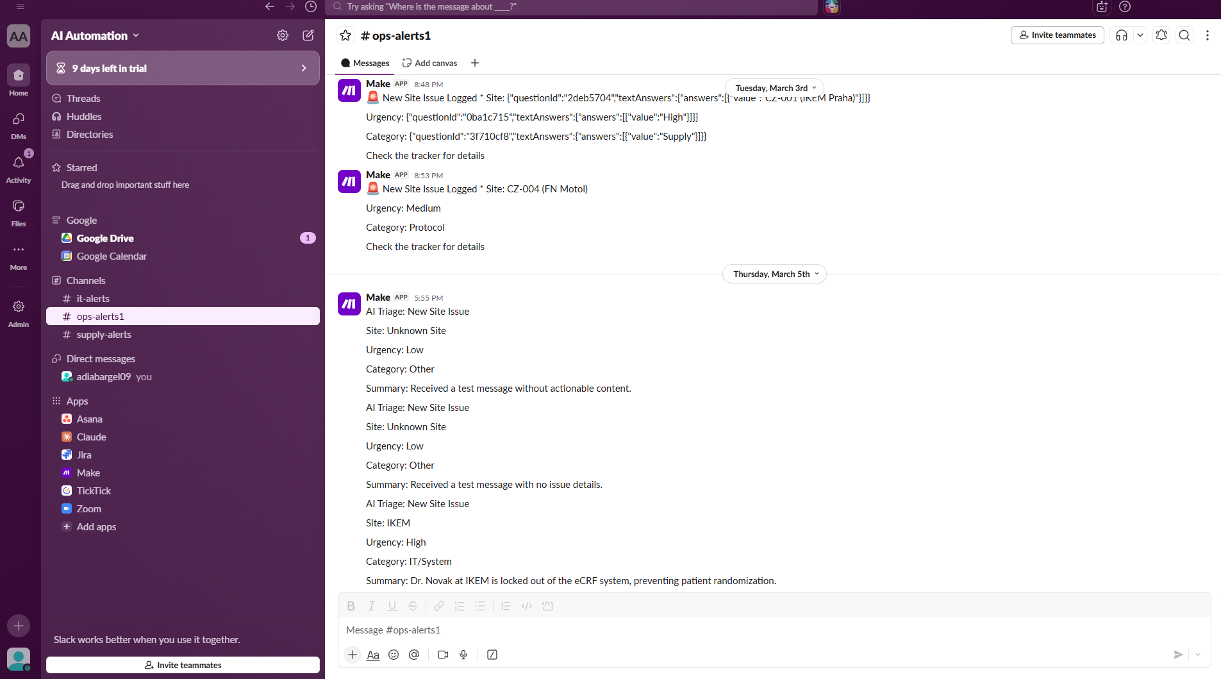The width and height of the screenshot is (1221, 679).
Task: Open the 9 days left in trial banner
Action: point(183,68)
